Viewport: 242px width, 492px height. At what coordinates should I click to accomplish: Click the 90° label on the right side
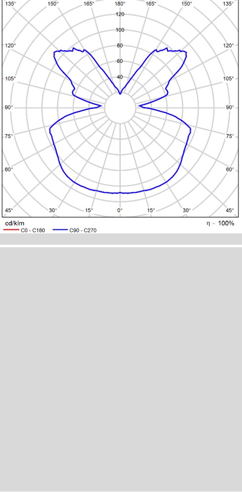[x=230, y=108]
